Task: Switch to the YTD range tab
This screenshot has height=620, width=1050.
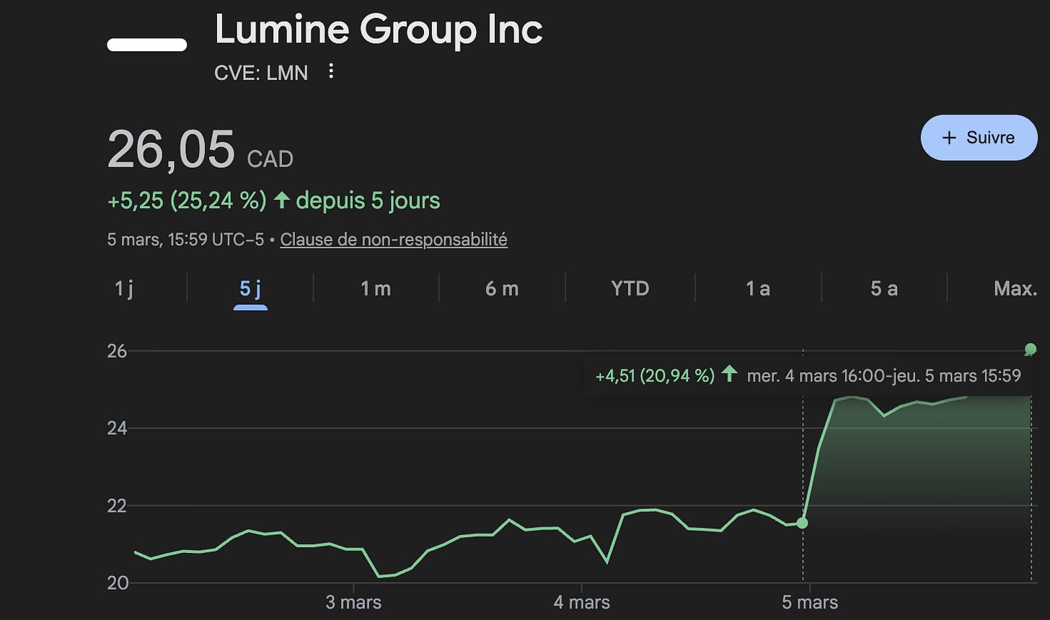Action: point(630,289)
